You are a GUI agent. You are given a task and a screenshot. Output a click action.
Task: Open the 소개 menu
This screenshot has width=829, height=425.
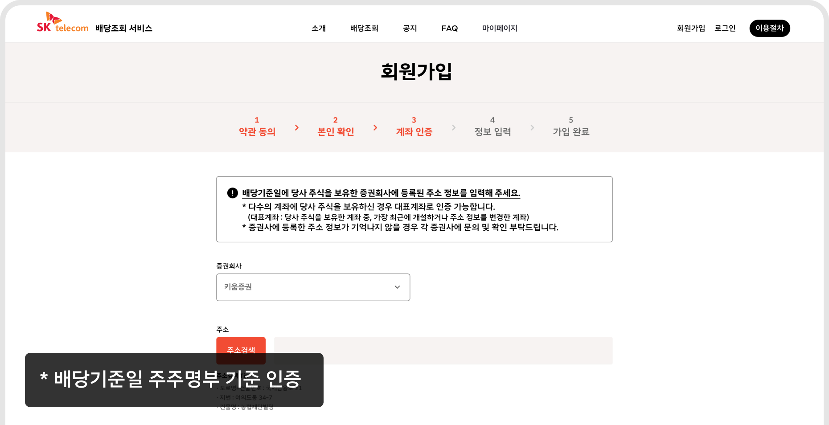319,28
